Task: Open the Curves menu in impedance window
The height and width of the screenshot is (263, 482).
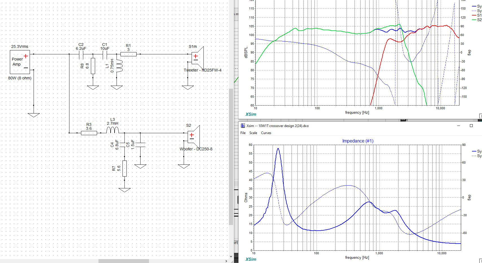Action: click(x=266, y=133)
